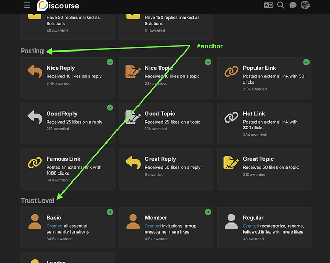Click the Nice Reply arrow icon
The image size is (330, 263).
[35, 72]
